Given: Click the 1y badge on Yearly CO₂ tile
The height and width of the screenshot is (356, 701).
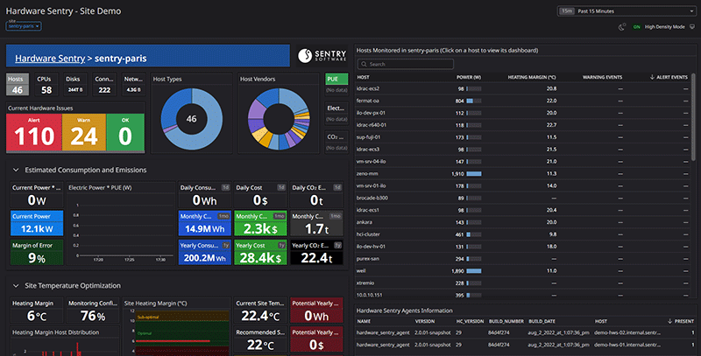Looking at the screenshot, I should (337, 246).
